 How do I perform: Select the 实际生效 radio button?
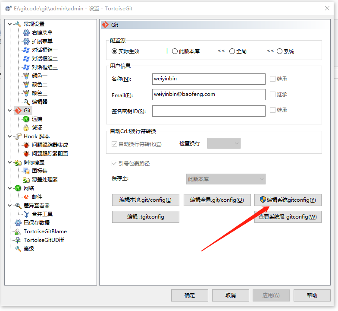point(114,51)
